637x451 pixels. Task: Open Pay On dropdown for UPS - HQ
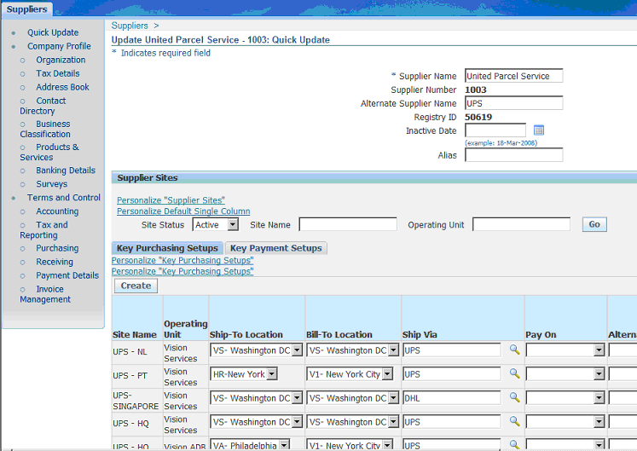(599, 422)
